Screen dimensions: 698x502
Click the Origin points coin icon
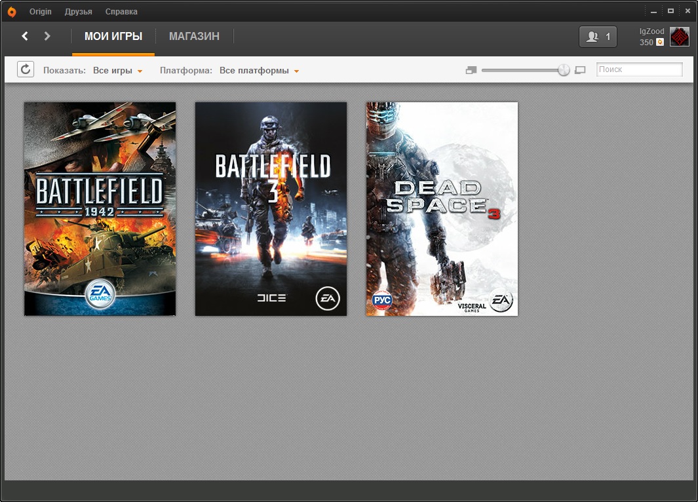click(660, 42)
